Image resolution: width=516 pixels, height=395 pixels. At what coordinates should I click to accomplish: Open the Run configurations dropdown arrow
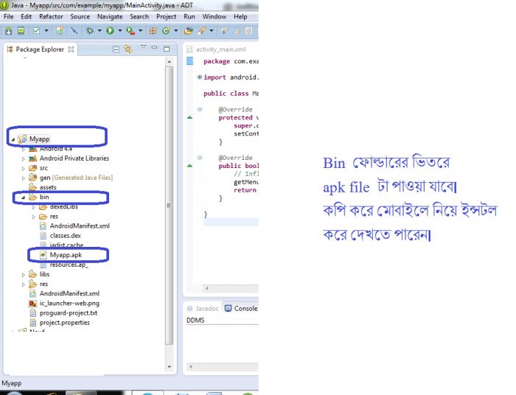click(119, 31)
